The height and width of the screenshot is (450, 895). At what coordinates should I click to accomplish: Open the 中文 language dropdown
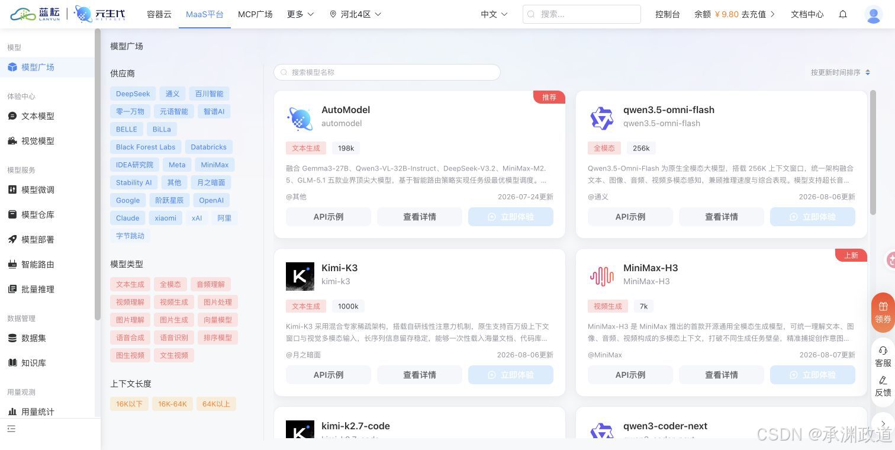494,14
